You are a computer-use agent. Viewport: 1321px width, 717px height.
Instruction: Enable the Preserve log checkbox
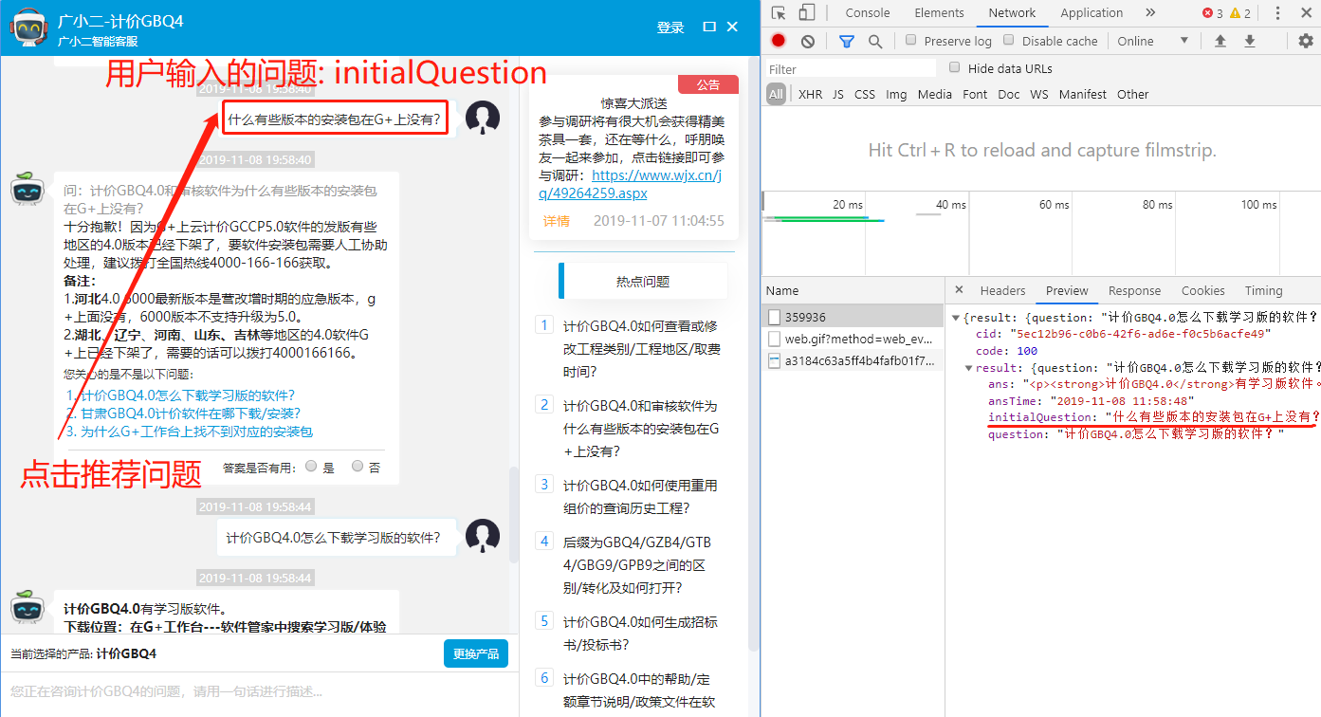click(x=911, y=41)
